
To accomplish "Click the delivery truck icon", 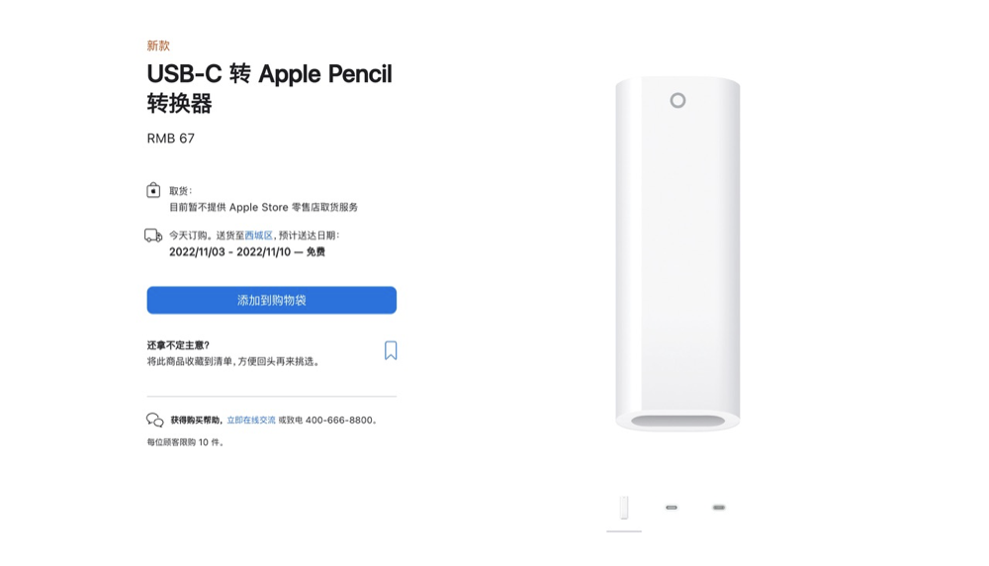I will click(x=153, y=236).
